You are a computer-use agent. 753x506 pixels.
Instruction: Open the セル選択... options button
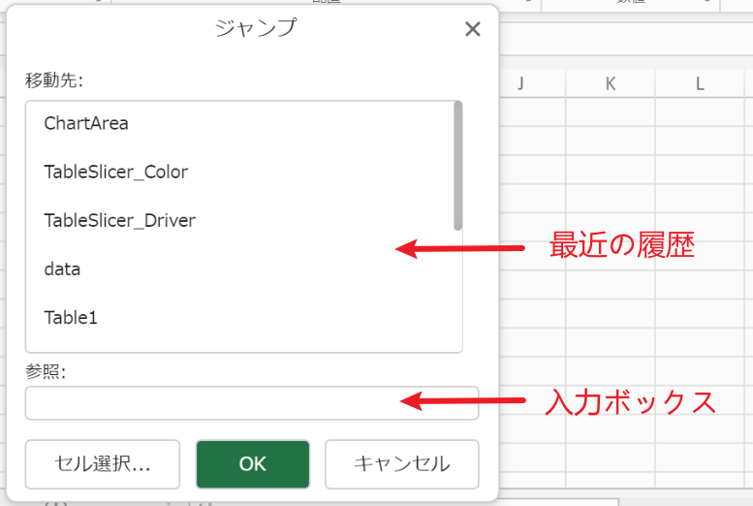pyautogui.click(x=102, y=463)
